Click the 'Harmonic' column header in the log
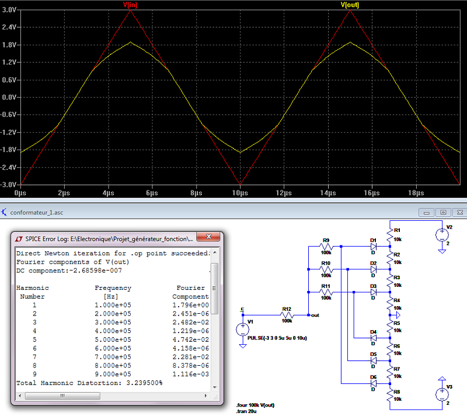 pos(33,288)
